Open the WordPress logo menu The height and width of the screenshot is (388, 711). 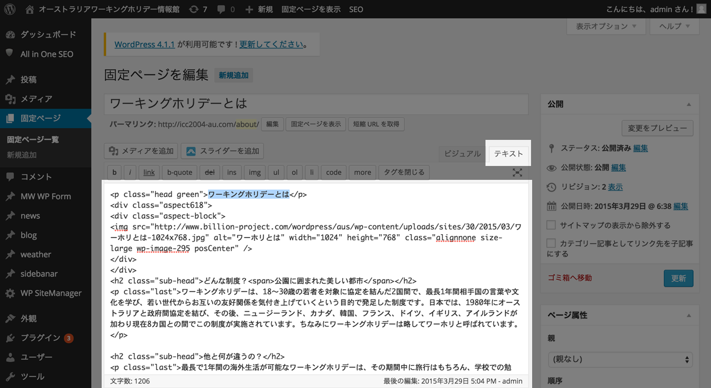point(11,9)
